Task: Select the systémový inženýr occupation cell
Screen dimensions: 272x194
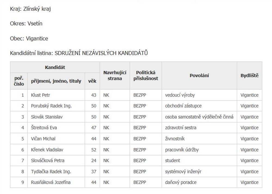Action: (183, 171)
